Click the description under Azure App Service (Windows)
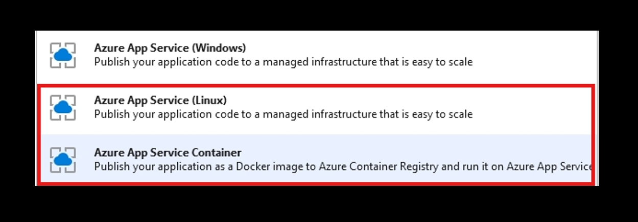 [x=283, y=62]
